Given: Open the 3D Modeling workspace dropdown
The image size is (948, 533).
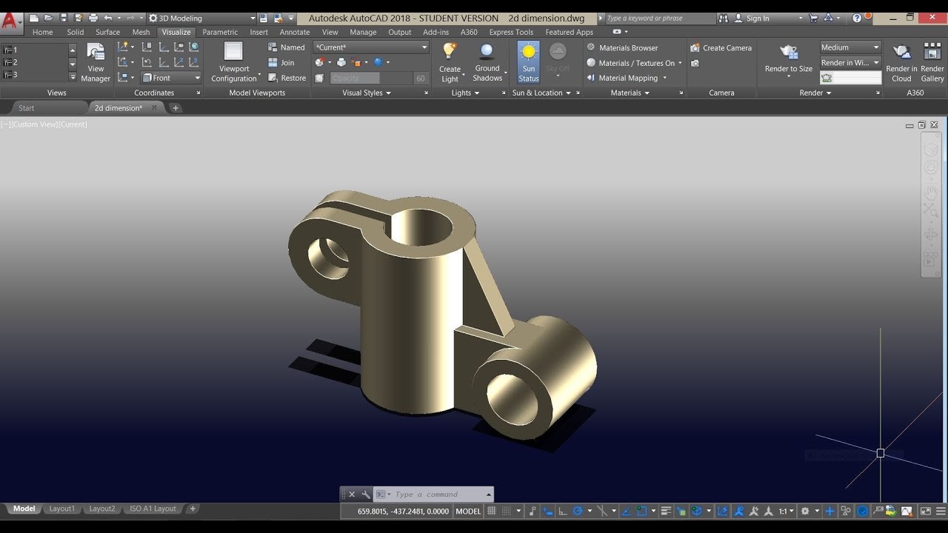Looking at the screenshot, I should [x=201, y=18].
